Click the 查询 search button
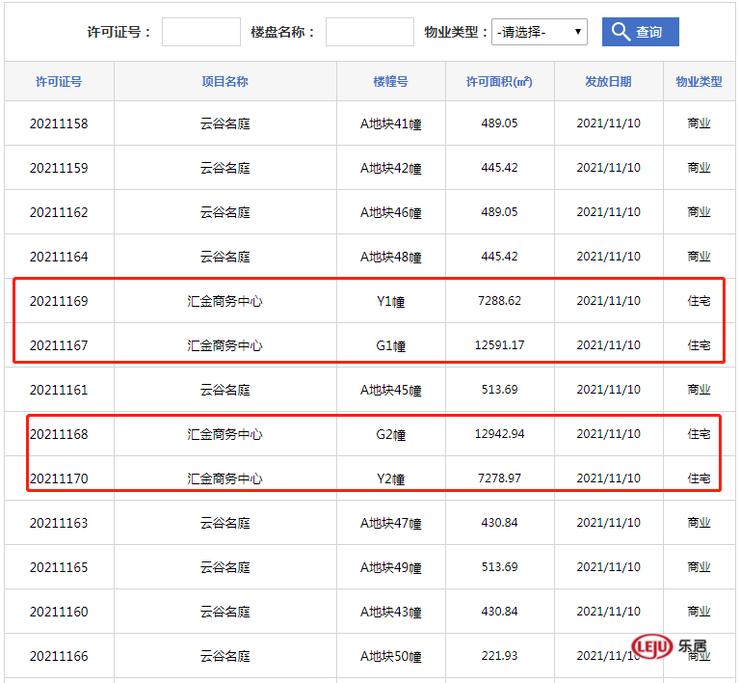The width and height of the screenshot is (740, 683). click(640, 32)
